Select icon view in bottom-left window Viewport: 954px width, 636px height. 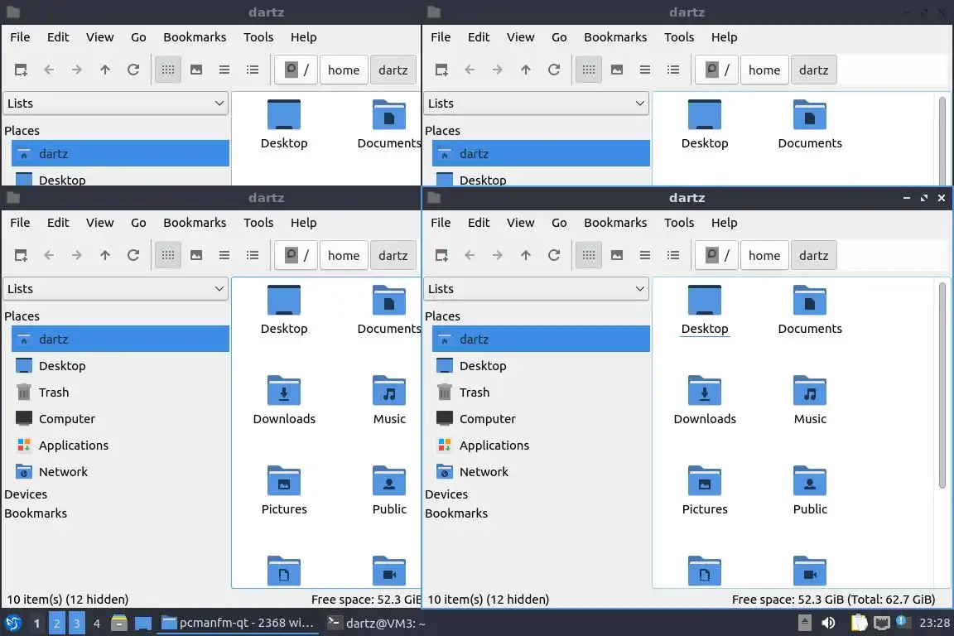click(168, 255)
